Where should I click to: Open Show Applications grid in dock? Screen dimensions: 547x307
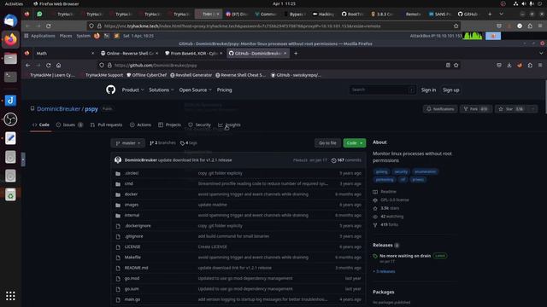10,296
